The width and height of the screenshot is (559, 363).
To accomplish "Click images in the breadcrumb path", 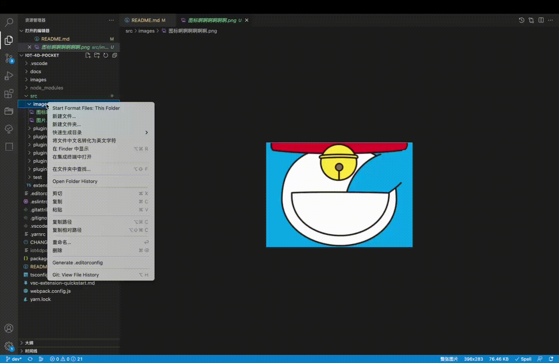I will pos(146,31).
